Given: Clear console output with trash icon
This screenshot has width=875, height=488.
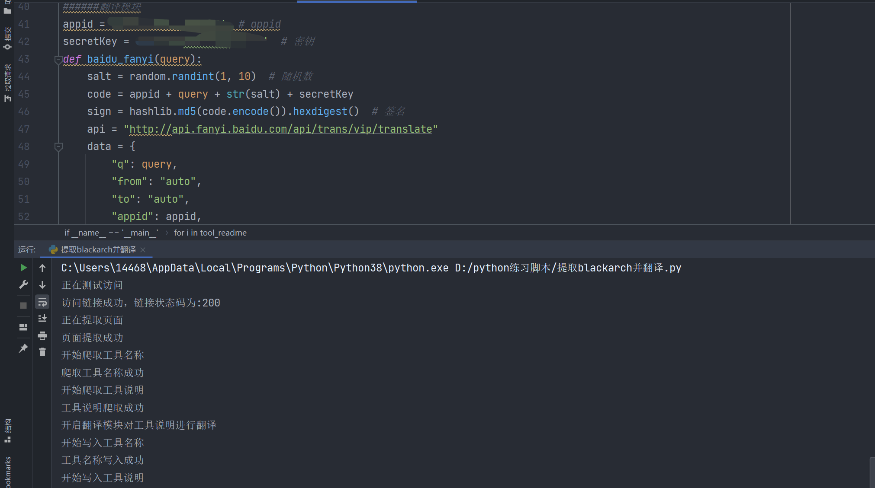Looking at the screenshot, I should click(x=42, y=352).
